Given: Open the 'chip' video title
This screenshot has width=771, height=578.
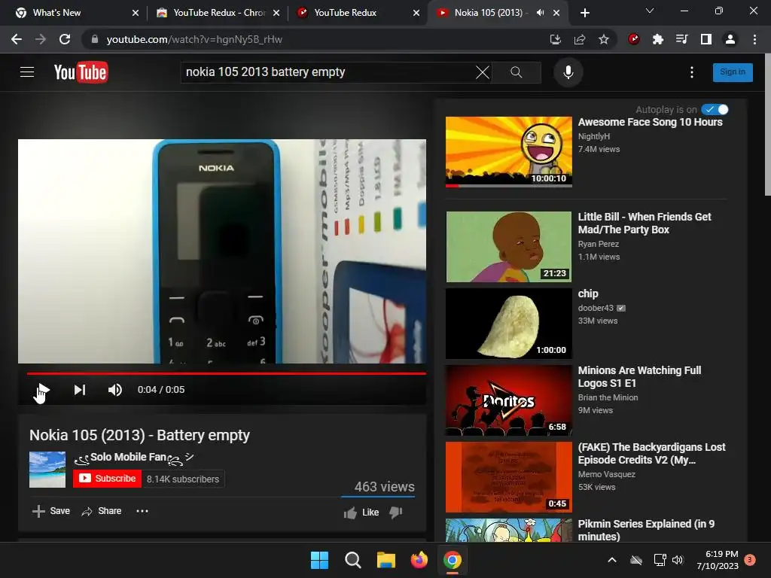Looking at the screenshot, I should click(x=588, y=294).
